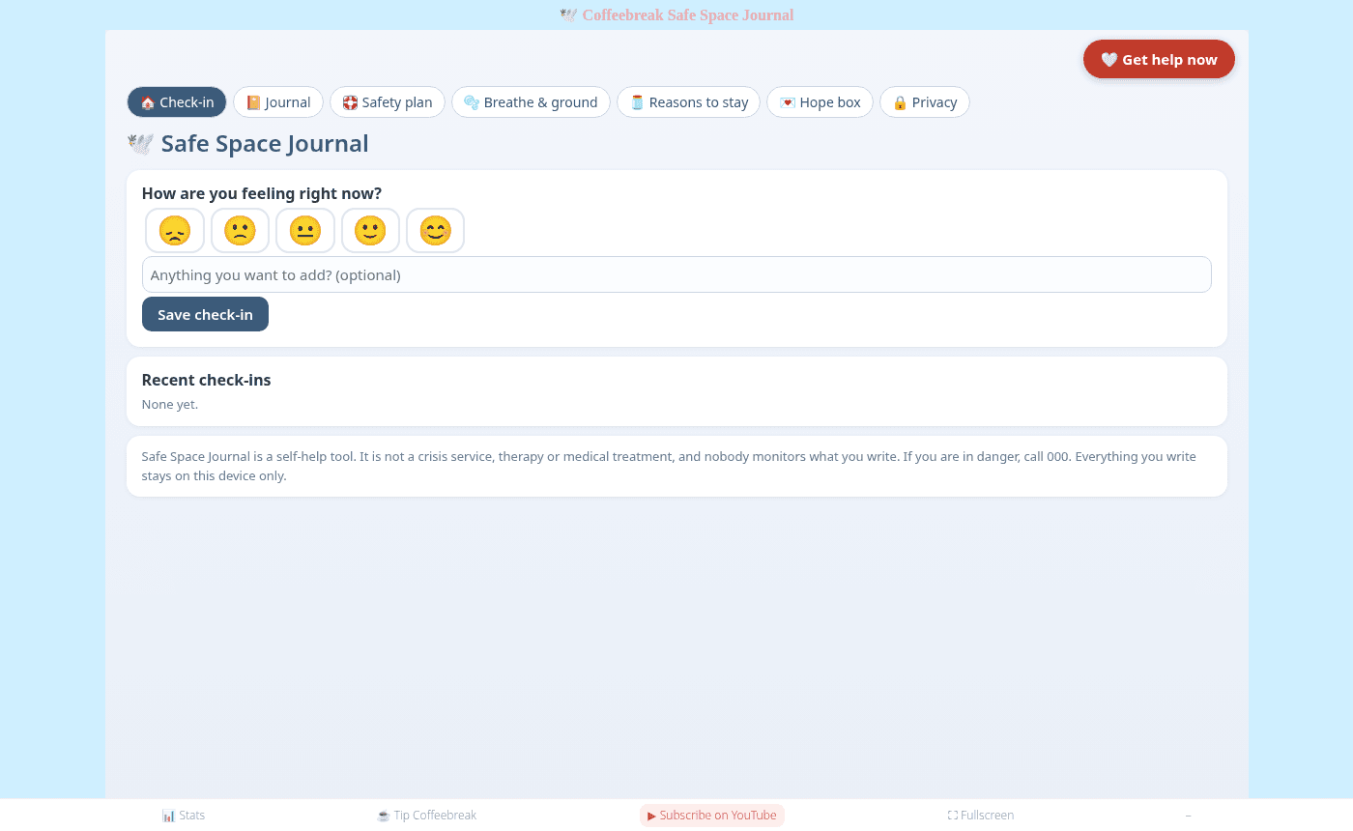Open the Safety plan tab

(x=388, y=102)
